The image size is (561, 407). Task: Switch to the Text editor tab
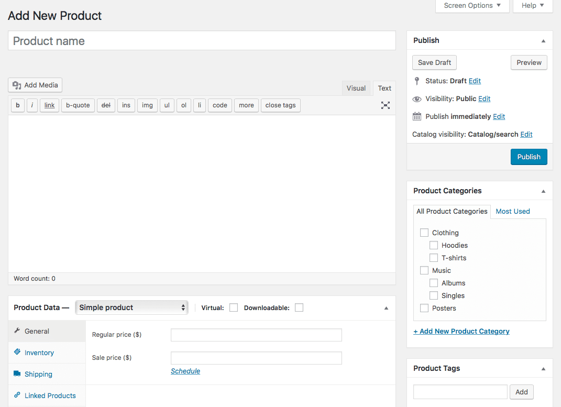click(384, 89)
